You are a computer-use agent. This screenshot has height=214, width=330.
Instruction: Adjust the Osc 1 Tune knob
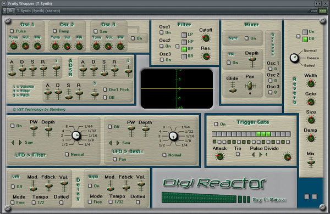point(13,45)
